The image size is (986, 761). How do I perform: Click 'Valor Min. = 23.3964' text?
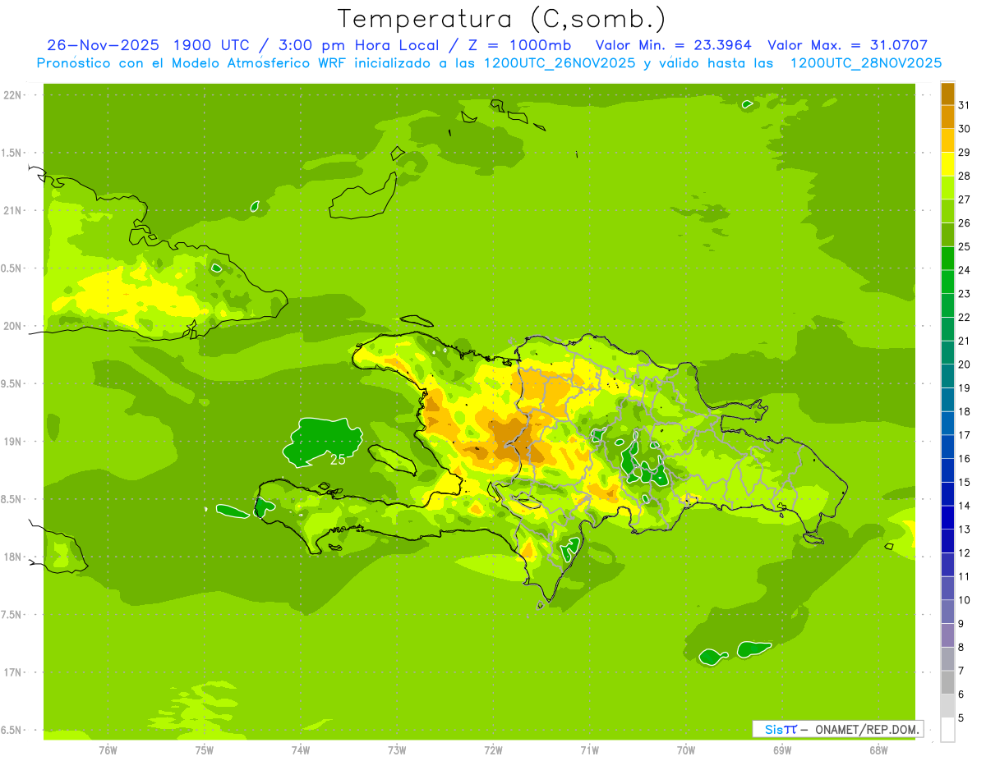pyautogui.click(x=674, y=45)
